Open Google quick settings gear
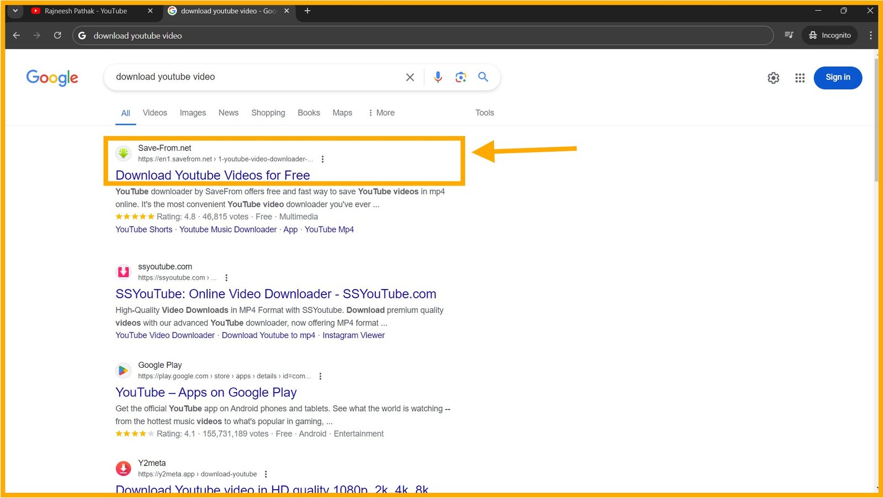Screen dimensions: 883x498 coord(773,78)
